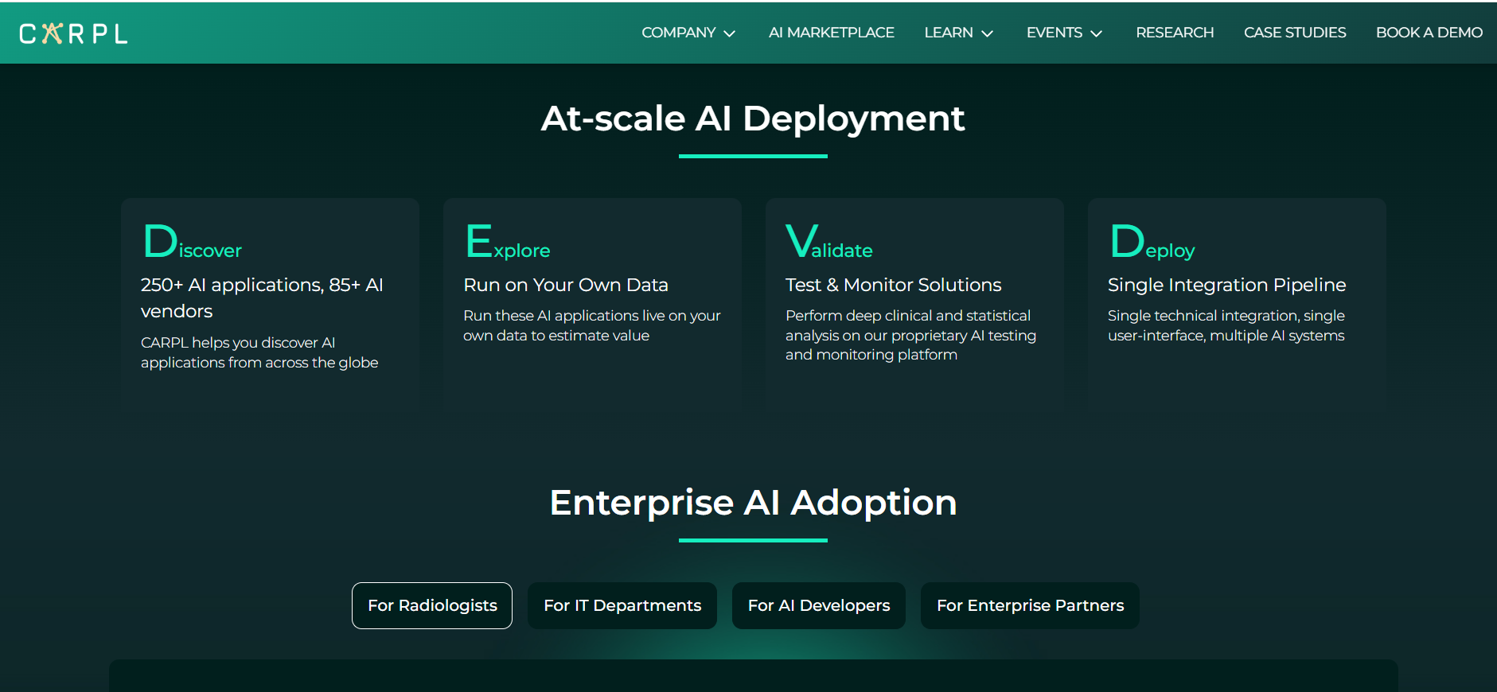Click BOOK A DEMO link
This screenshot has height=692, width=1497.
1429,33
